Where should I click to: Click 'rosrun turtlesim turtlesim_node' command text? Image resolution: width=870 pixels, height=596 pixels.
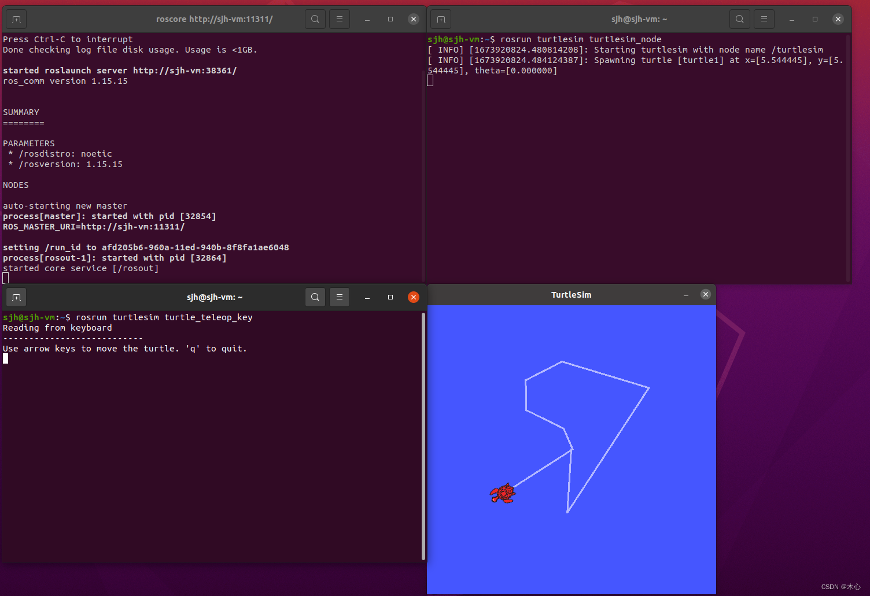point(581,39)
